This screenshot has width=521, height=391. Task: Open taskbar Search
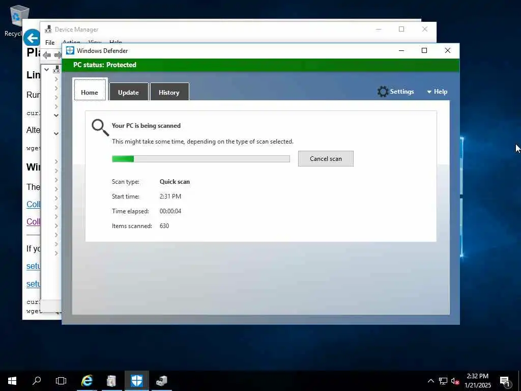pos(37,381)
